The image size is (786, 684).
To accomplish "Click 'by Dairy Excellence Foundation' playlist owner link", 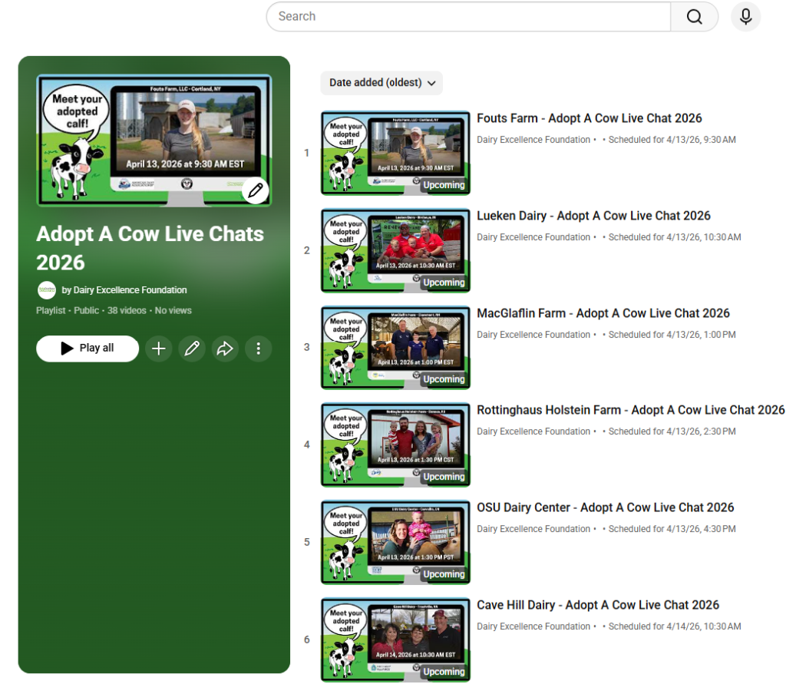I will (x=124, y=290).
